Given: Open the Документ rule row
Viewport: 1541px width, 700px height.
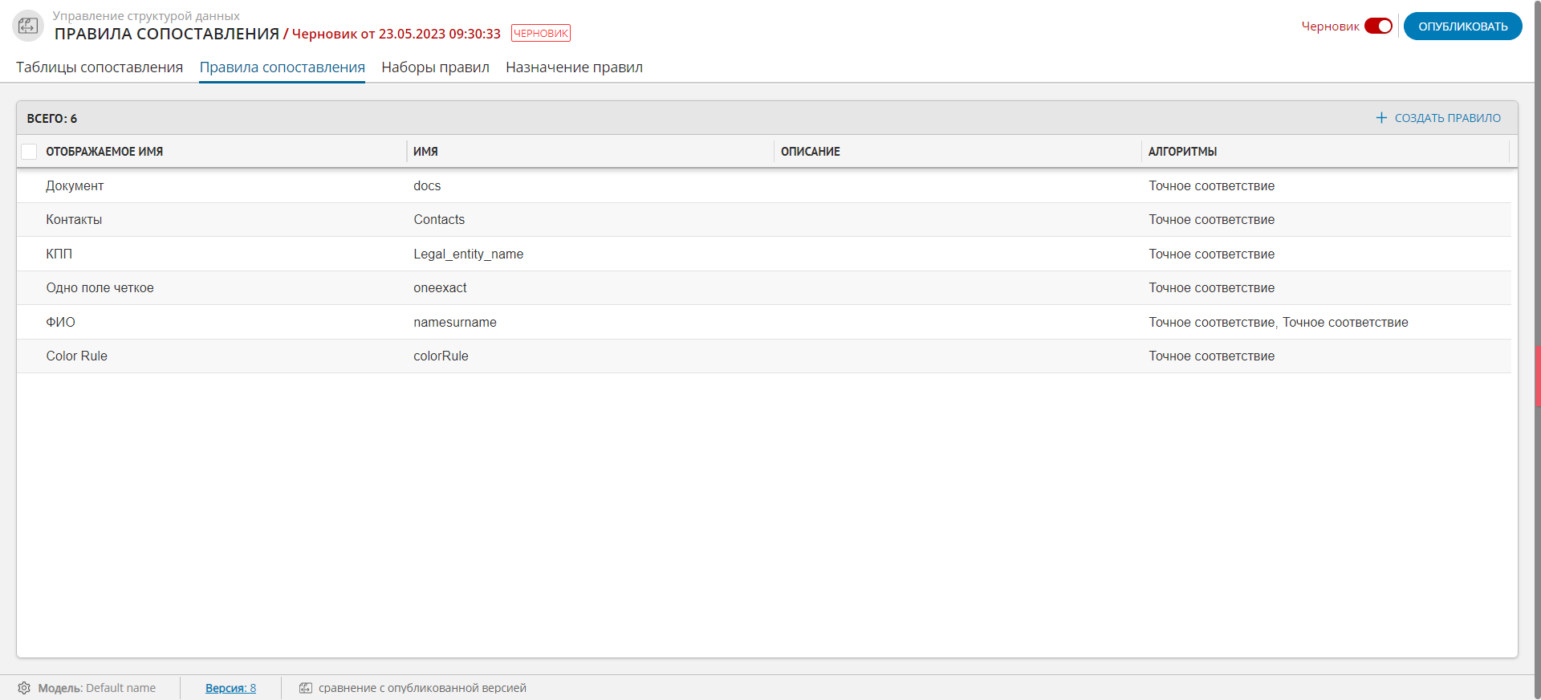Looking at the screenshot, I should [x=75, y=186].
